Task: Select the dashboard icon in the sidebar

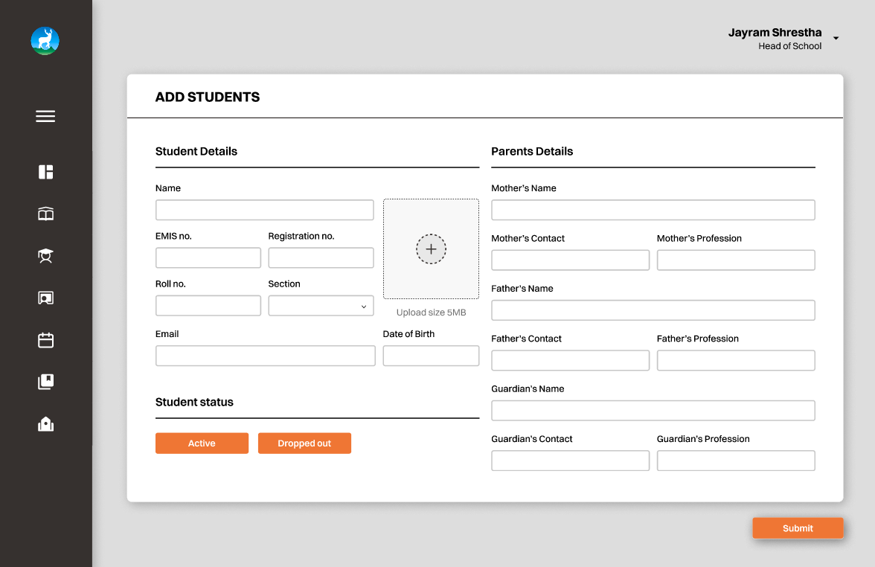Action: coord(45,172)
